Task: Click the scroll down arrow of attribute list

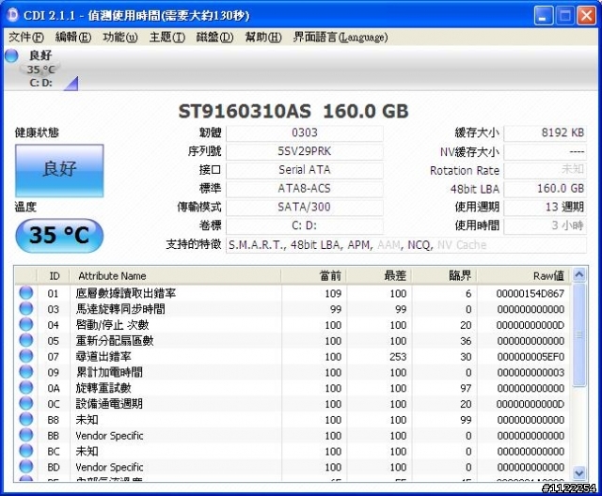Action: click(579, 473)
